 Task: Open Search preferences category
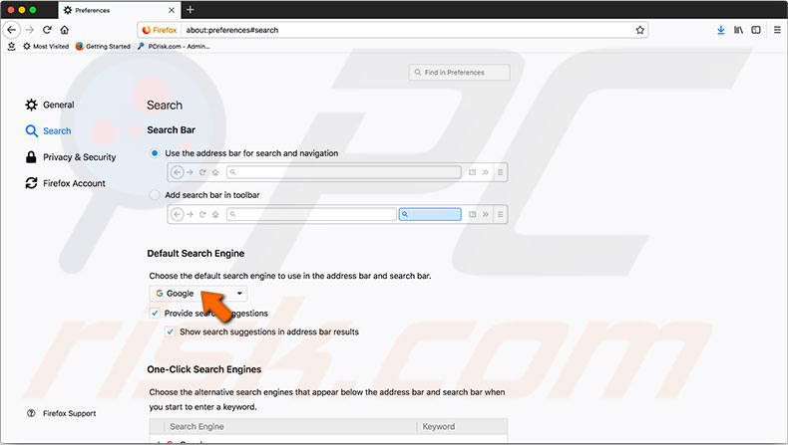click(x=48, y=131)
